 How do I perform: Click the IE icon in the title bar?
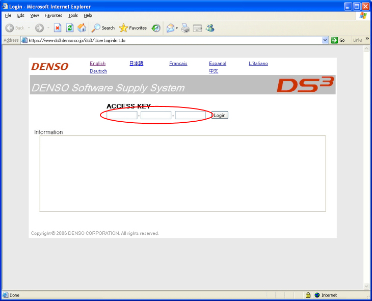coord(5,6)
